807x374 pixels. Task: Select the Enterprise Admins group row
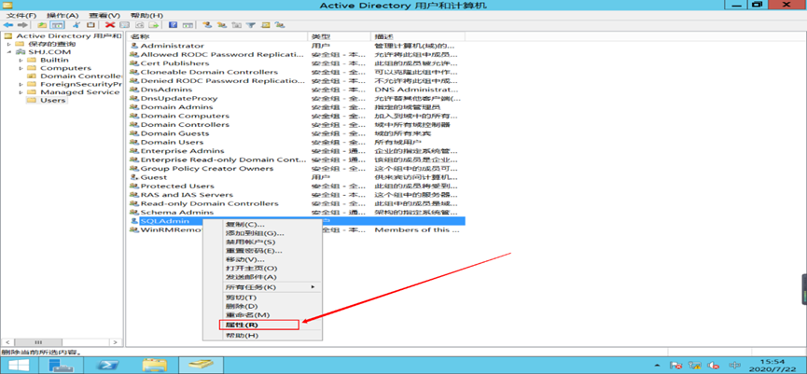click(x=296, y=151)
